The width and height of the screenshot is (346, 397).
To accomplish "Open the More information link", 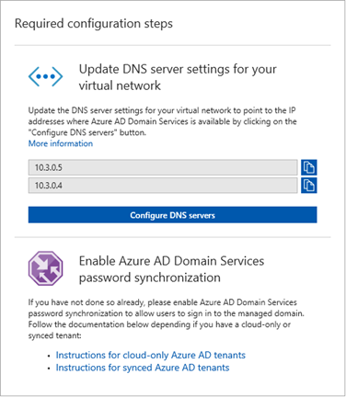I will (61, 143).
